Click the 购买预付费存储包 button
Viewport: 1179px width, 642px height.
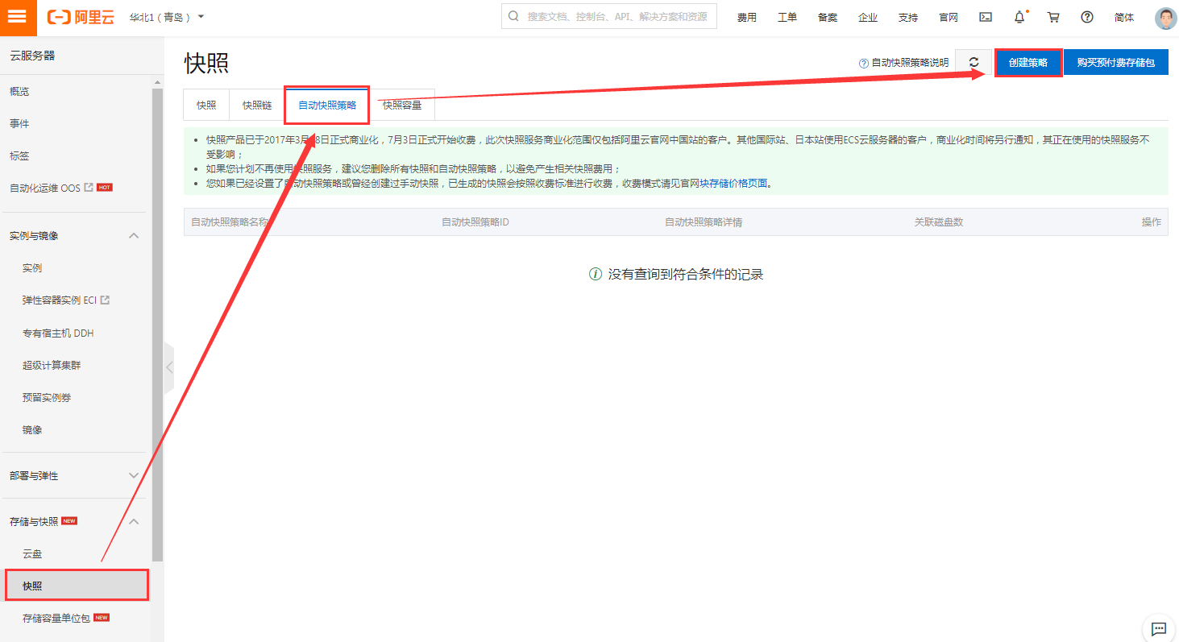(1116, 63)
